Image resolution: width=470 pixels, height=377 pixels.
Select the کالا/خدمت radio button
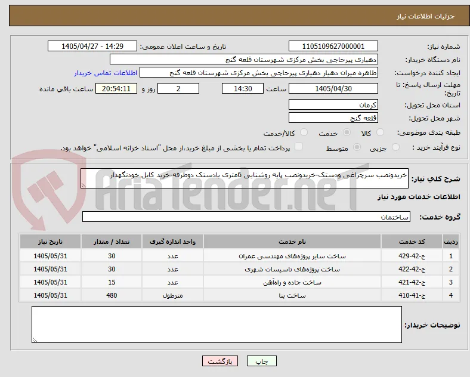pos(304,132)
